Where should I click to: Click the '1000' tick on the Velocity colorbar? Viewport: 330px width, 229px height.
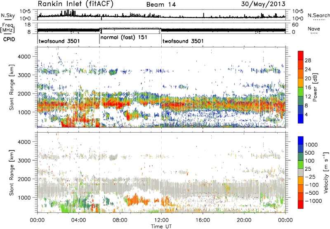(x=311, y=145)
